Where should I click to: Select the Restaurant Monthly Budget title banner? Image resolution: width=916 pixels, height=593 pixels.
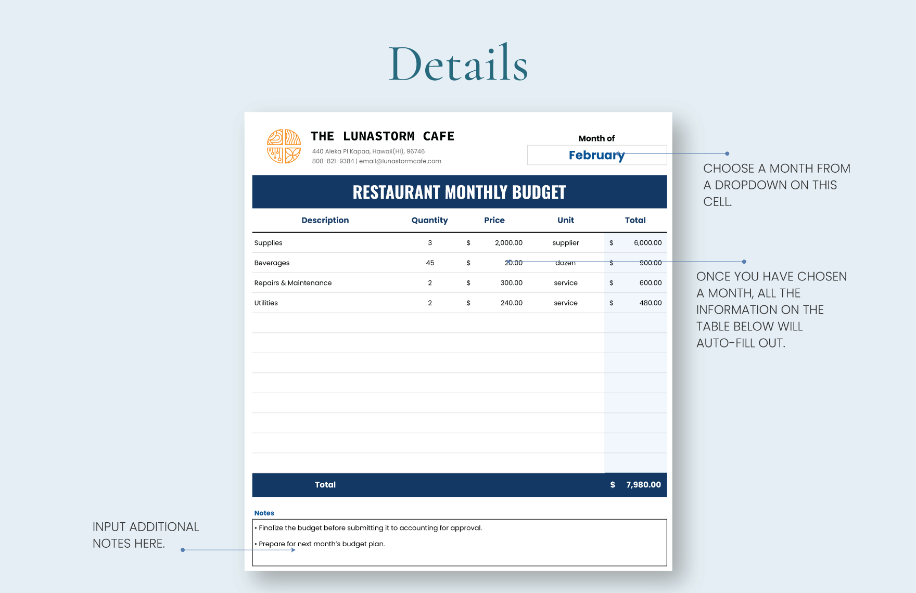[x=460, y=192]
